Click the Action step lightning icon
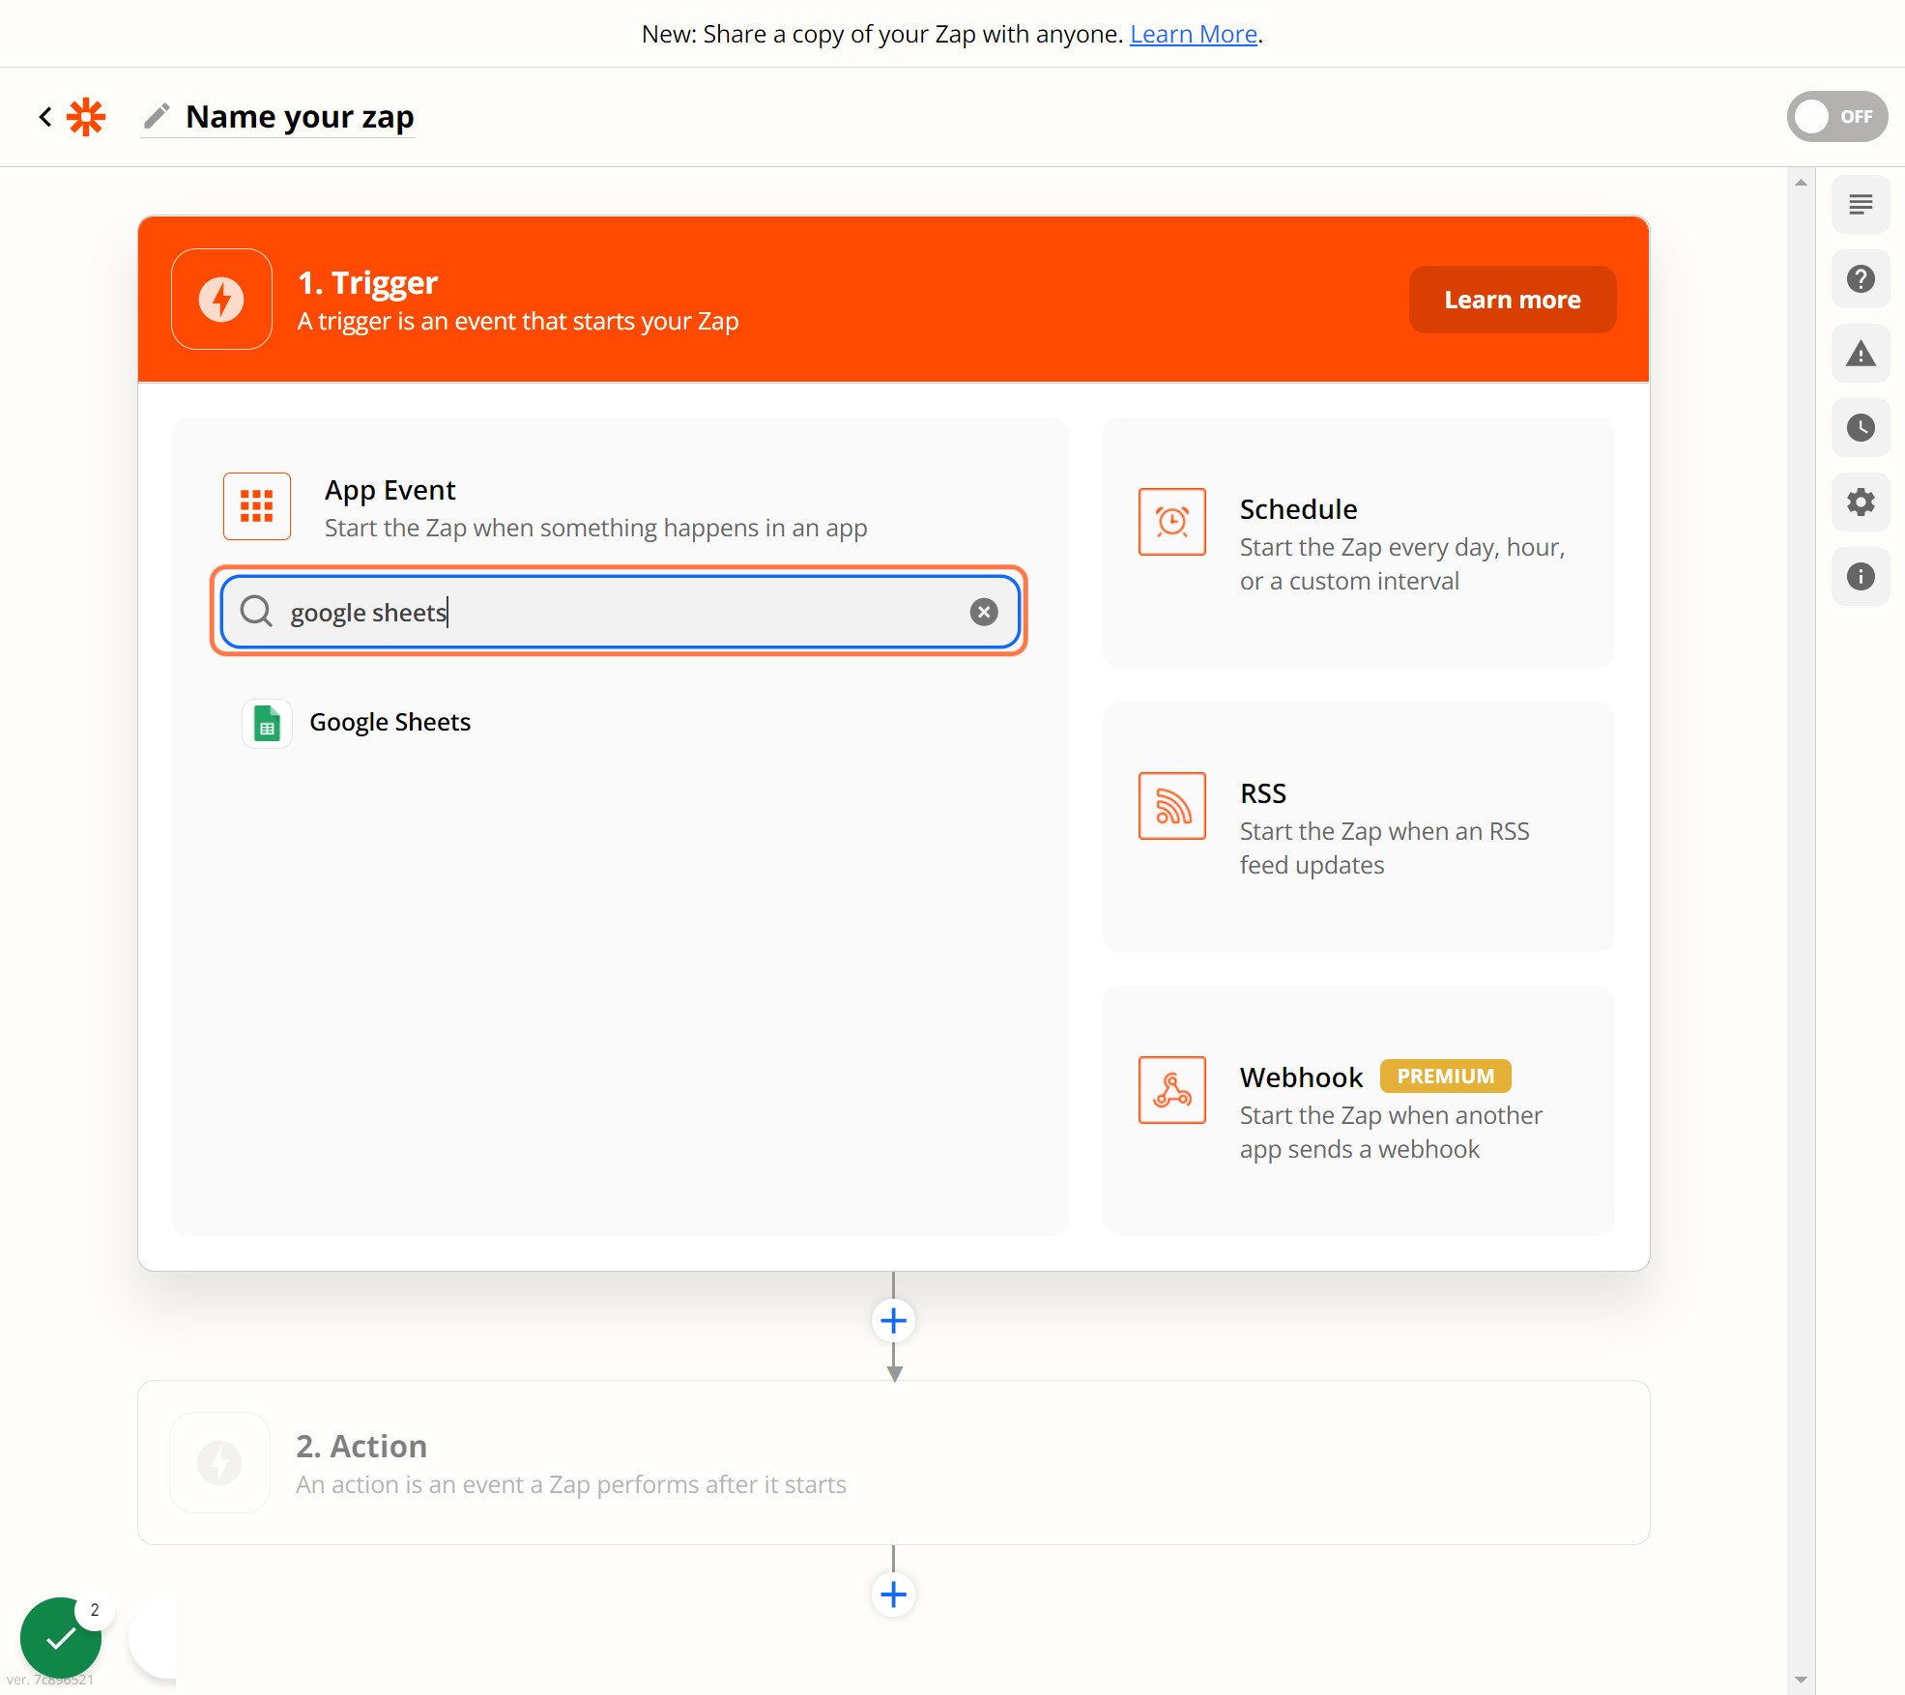The width and height of the screenshot is (1905, 1695). point(219,1463)
